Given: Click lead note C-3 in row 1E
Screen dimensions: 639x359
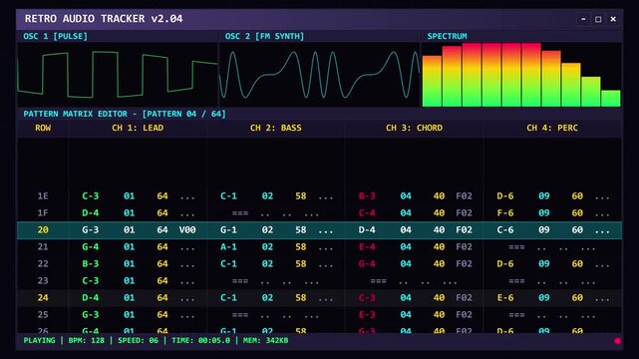Looking at the screenshot, I should click(x=91, y=196).
